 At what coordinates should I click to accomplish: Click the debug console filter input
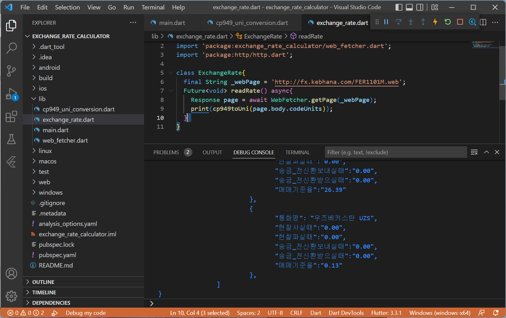(396, 152)
